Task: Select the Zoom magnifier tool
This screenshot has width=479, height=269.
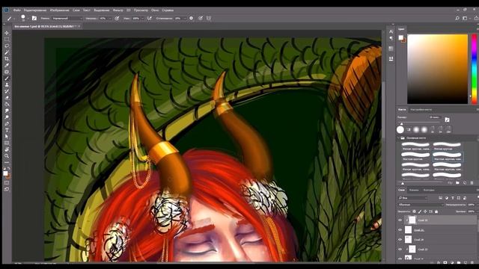Action: tap(7, 156)
